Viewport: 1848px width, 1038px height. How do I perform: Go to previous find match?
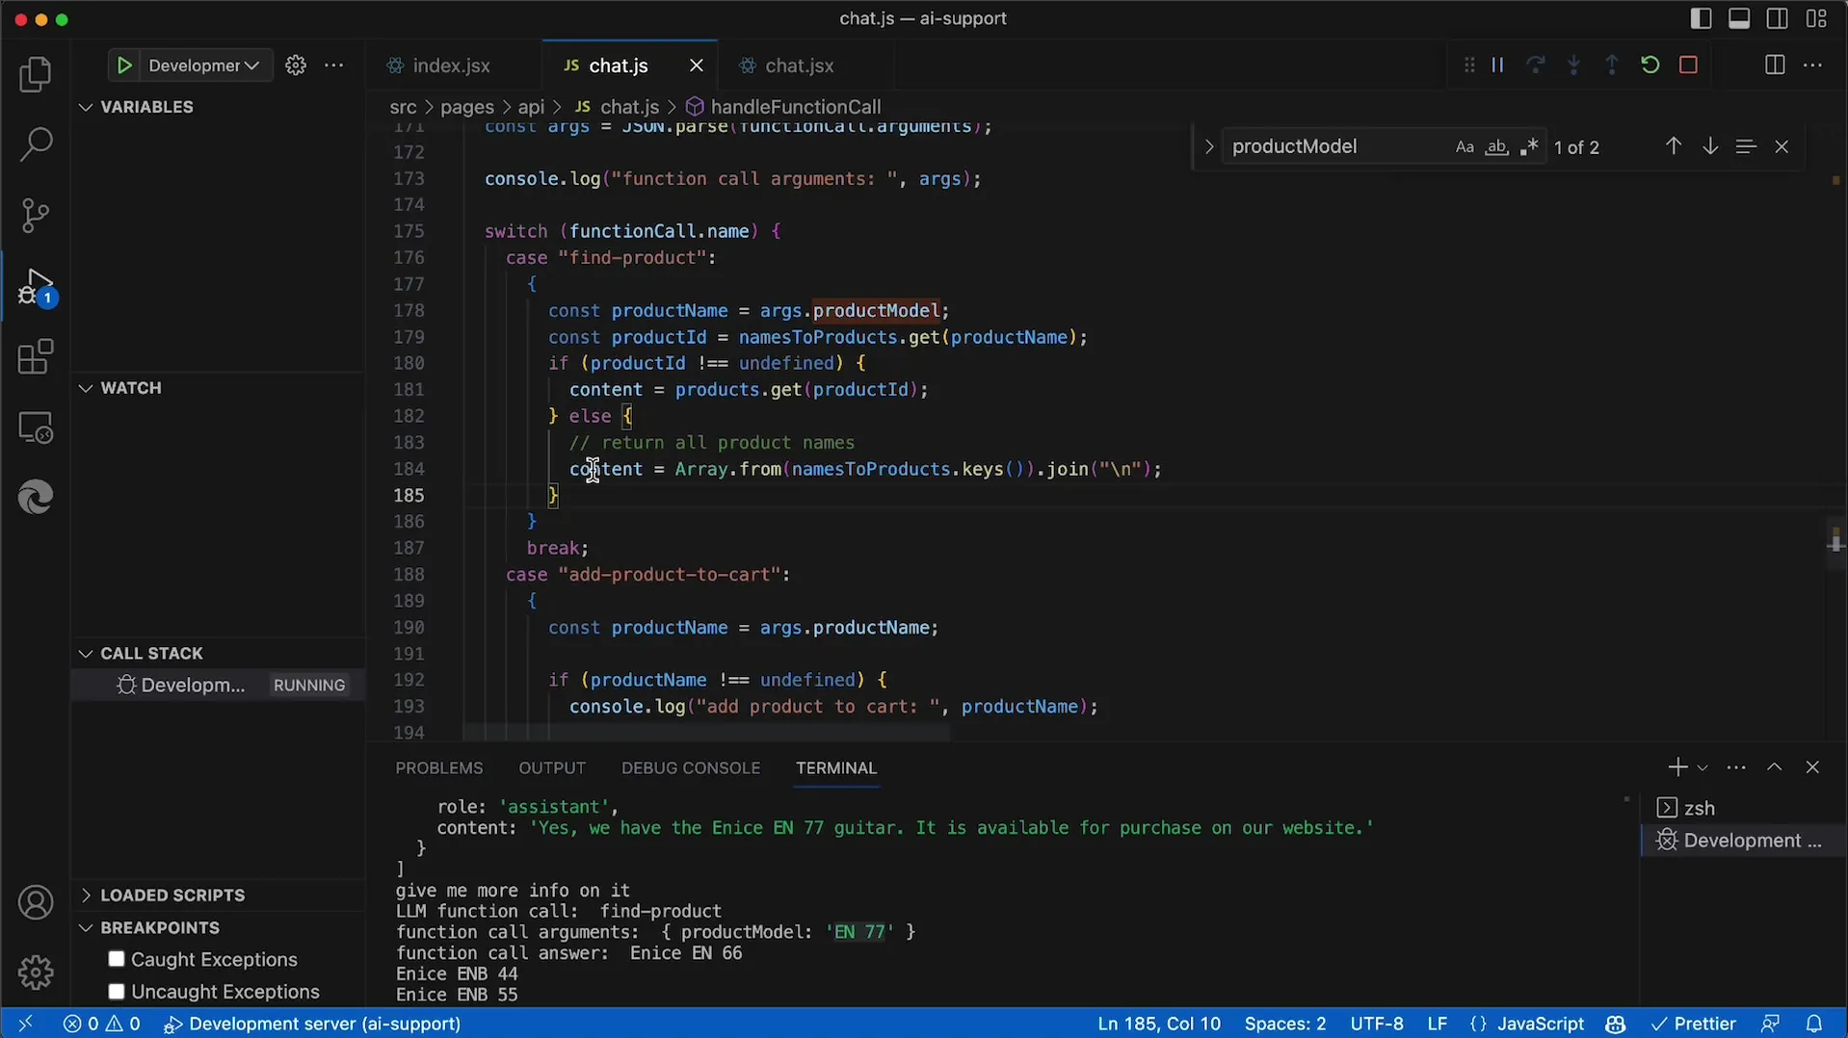(1674, 146)
